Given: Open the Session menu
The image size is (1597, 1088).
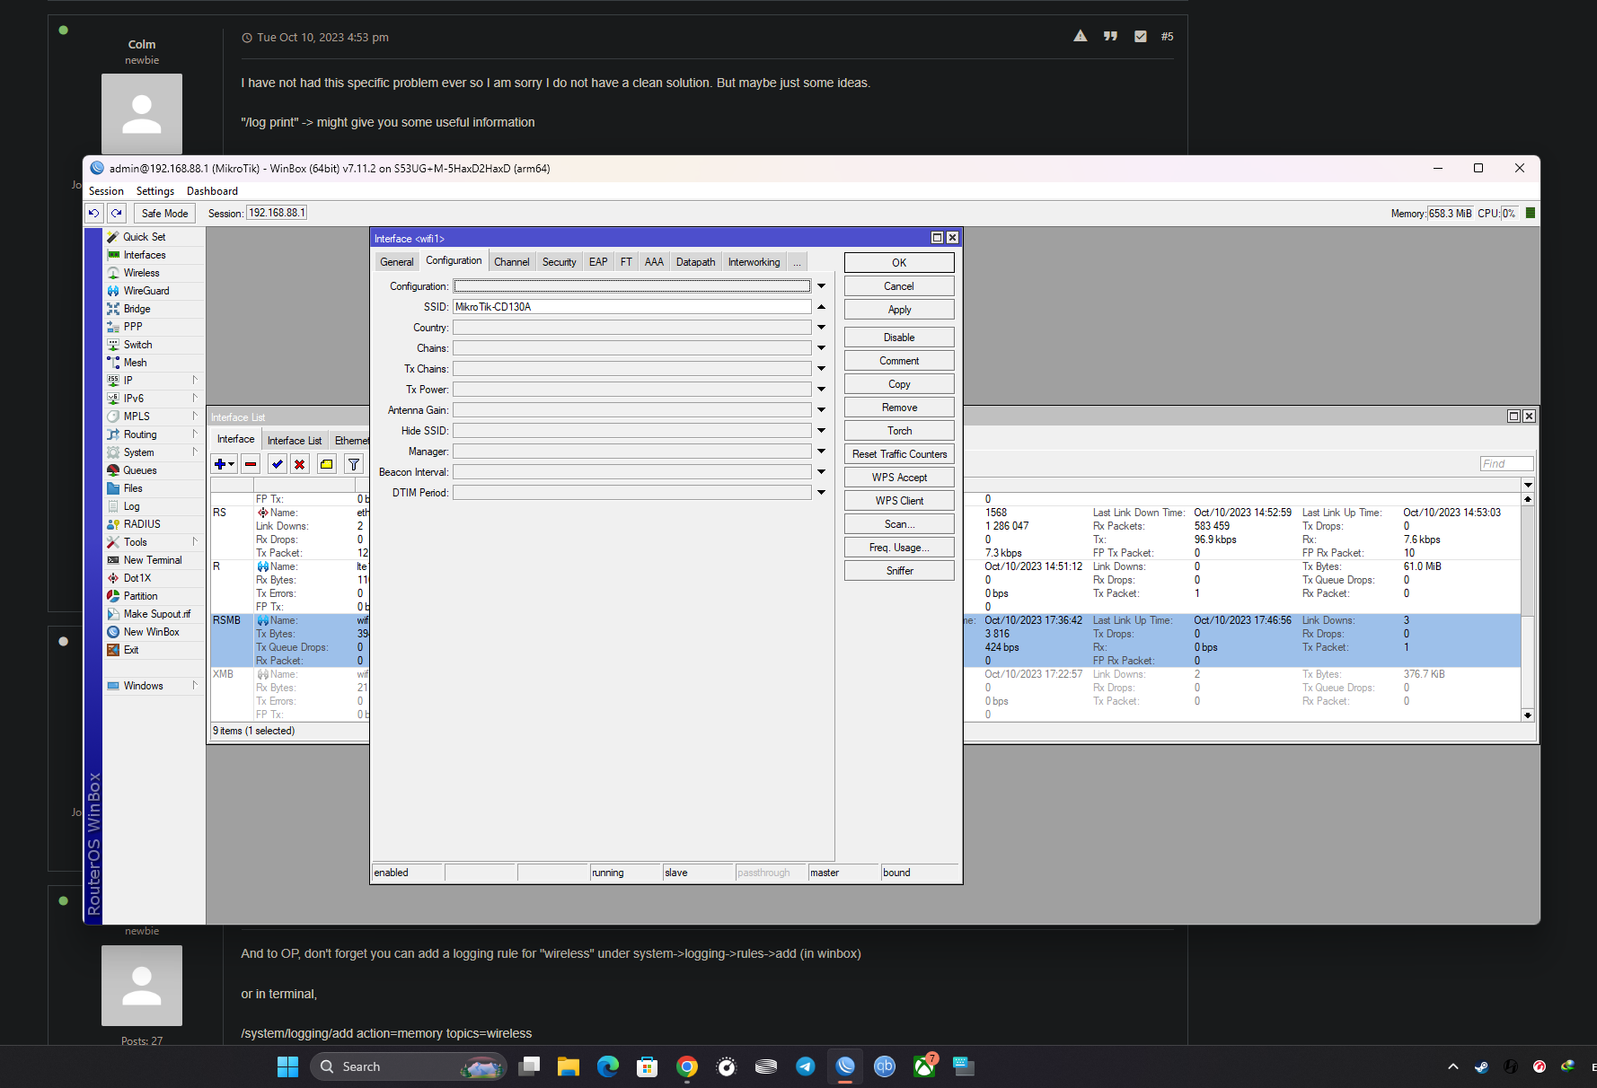Looking at the screenshot, I should (106, 191).
